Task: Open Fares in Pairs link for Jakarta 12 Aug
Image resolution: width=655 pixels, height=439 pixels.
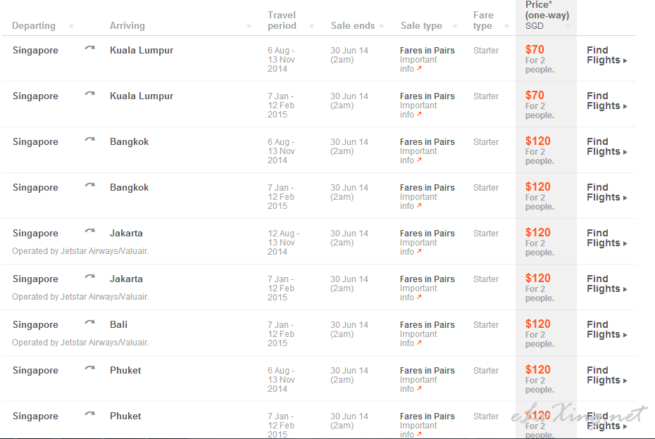Action: click(427, 234)
